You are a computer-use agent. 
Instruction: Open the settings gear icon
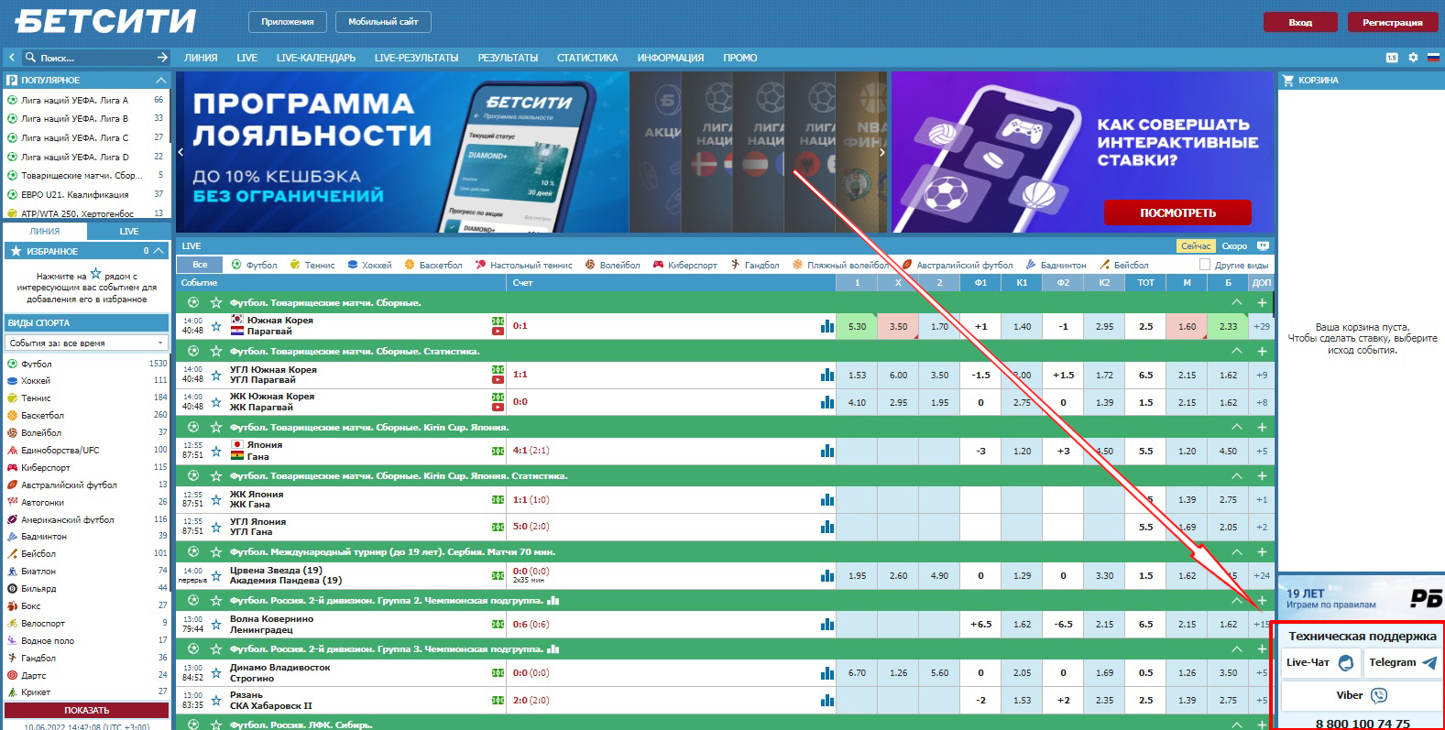click(1413, 58)
